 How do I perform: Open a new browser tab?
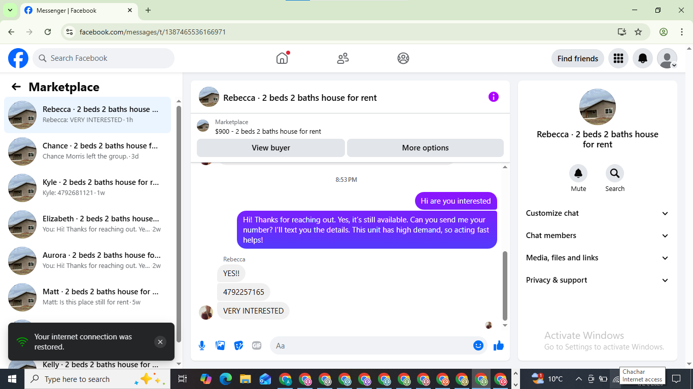tap(148, 10)
